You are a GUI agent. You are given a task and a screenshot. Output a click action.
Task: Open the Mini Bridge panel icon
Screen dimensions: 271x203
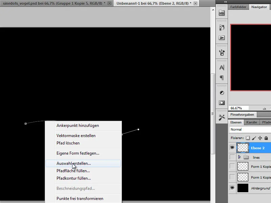click(222, 13)
